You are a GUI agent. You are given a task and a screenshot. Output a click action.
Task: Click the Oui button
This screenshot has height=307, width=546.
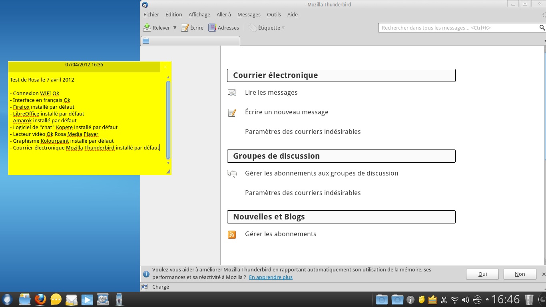(482, 274)
